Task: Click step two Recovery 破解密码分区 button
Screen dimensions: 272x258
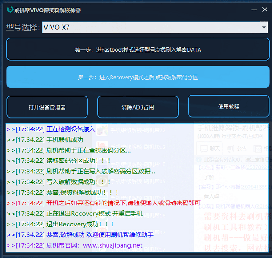Action: pyautogui.click(x=137, y=77)
